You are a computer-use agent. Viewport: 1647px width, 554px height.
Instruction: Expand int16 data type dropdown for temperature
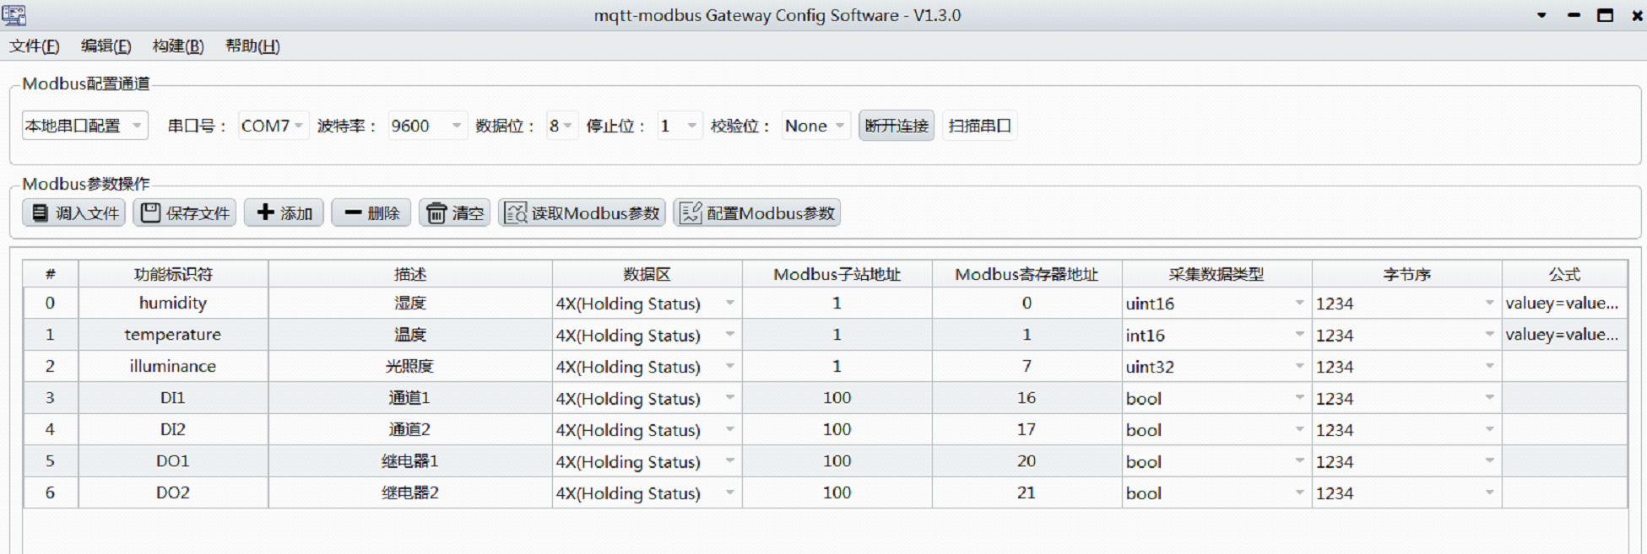tap(1300, 335)
